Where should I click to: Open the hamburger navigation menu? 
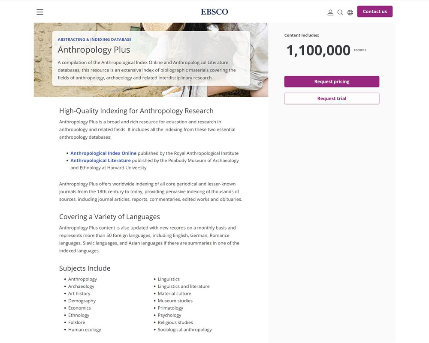40,12
